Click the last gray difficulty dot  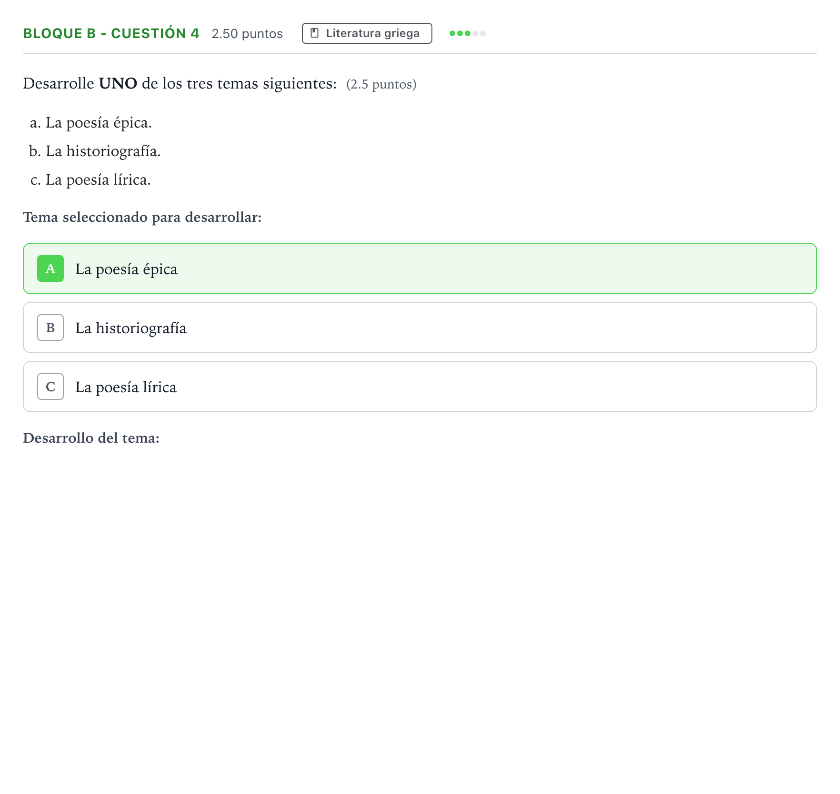pos(483,33)
